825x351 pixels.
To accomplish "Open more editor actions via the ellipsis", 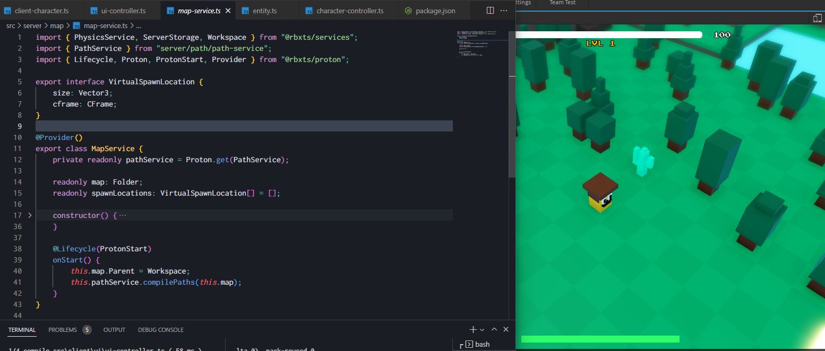I will tap(503, 10).
